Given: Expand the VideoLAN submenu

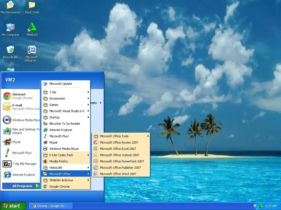Looking at the screenshot, I should click(66, 168).
